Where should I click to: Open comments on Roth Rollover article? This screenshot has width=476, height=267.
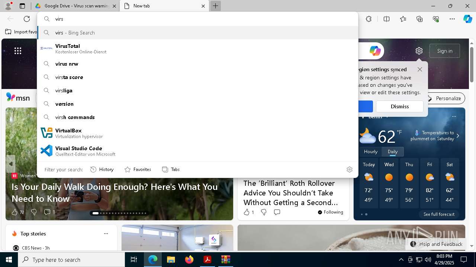click(x=277, y=212)
